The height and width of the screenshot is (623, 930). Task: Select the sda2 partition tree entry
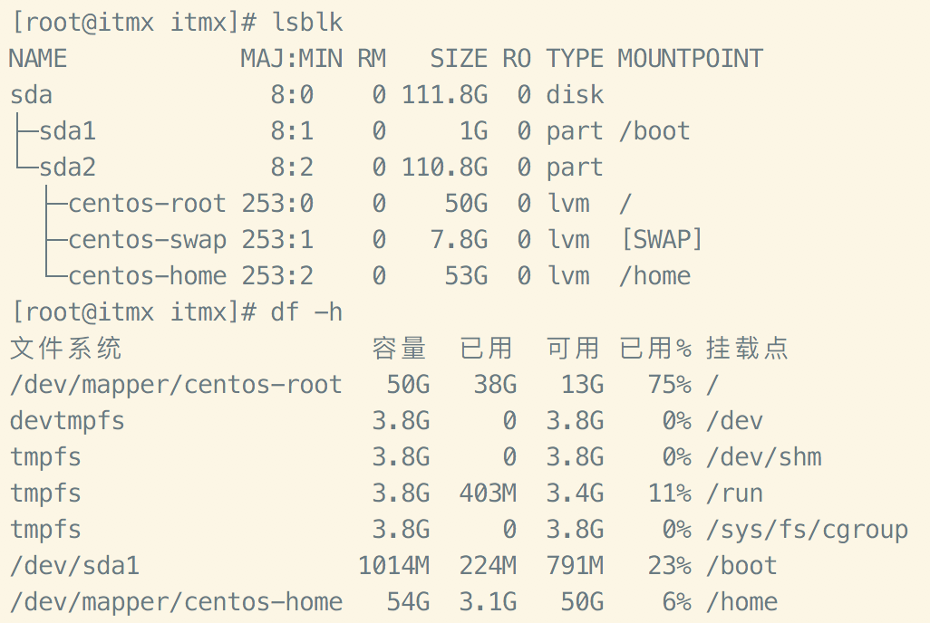point(67,168)
